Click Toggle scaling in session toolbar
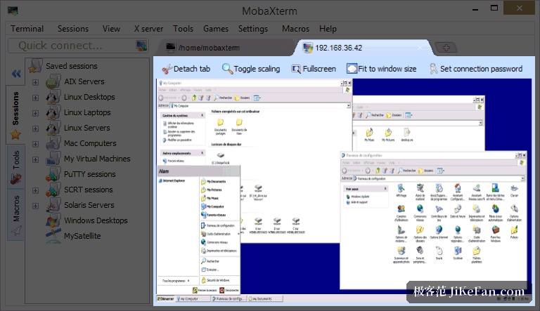540x311 pixels. point(251,69)
